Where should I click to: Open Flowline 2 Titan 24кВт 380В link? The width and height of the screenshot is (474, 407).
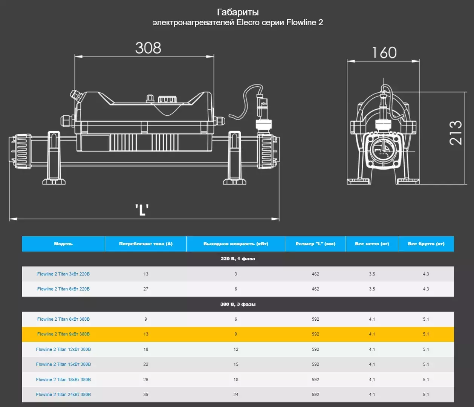(63, 395)
